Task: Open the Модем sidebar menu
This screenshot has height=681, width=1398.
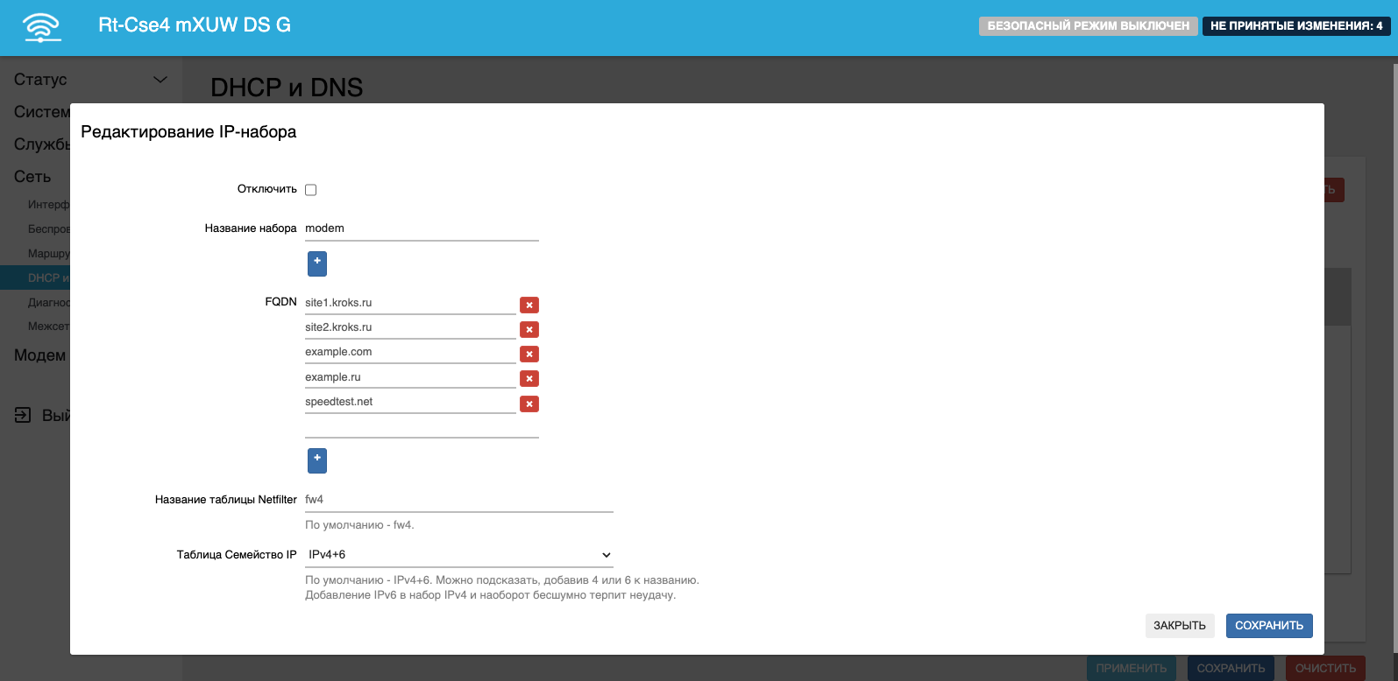Action: pyautogui.click(x=39, y=355)
